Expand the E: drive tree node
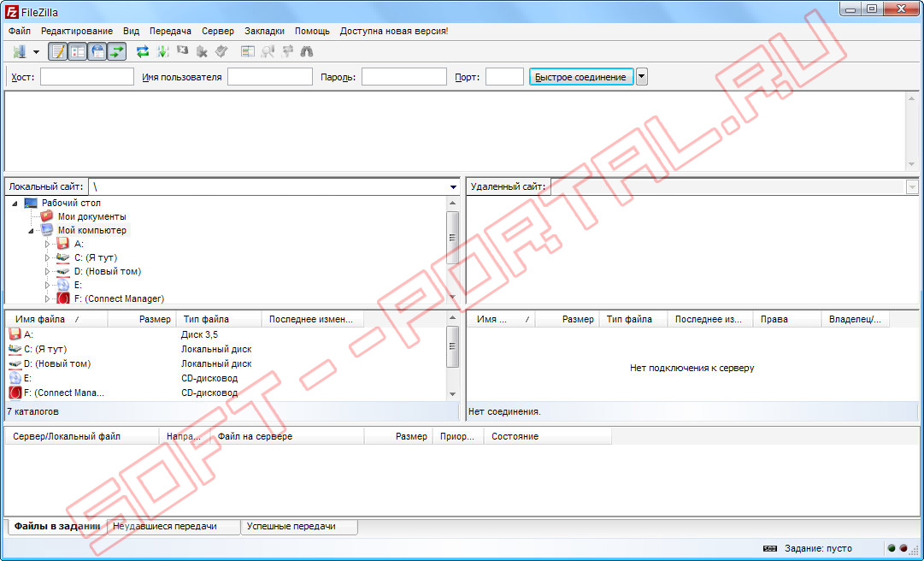924x561 pixels. coord(48,286)
